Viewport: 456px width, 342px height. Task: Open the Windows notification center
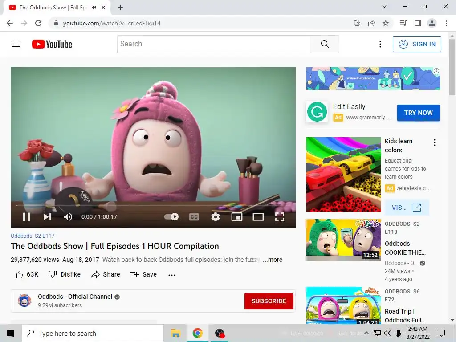pyautogui.click(x=441, y=333)
